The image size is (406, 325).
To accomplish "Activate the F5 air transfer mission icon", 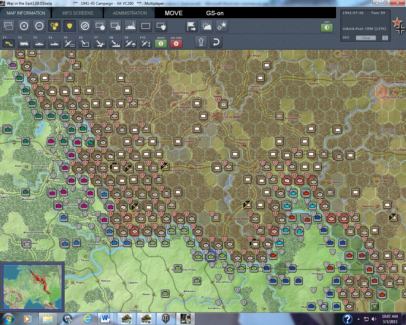I will (69, 43).
